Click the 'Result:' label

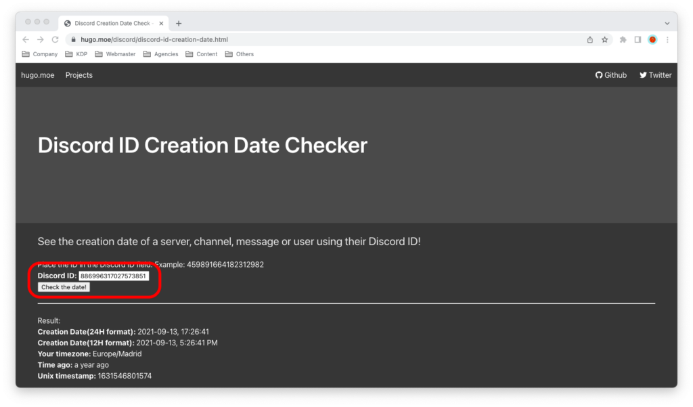(49, 321)
